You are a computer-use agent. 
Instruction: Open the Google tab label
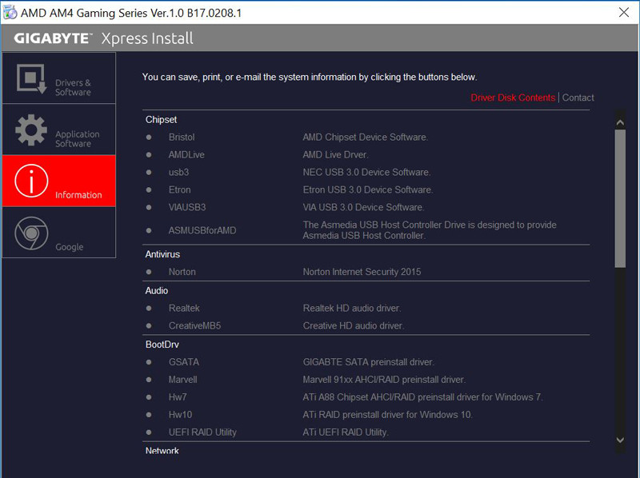click(x=70, y=247)
